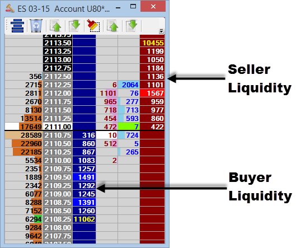Click the 1260 bid size cell

pyautogui.click(x=84, y=211)
